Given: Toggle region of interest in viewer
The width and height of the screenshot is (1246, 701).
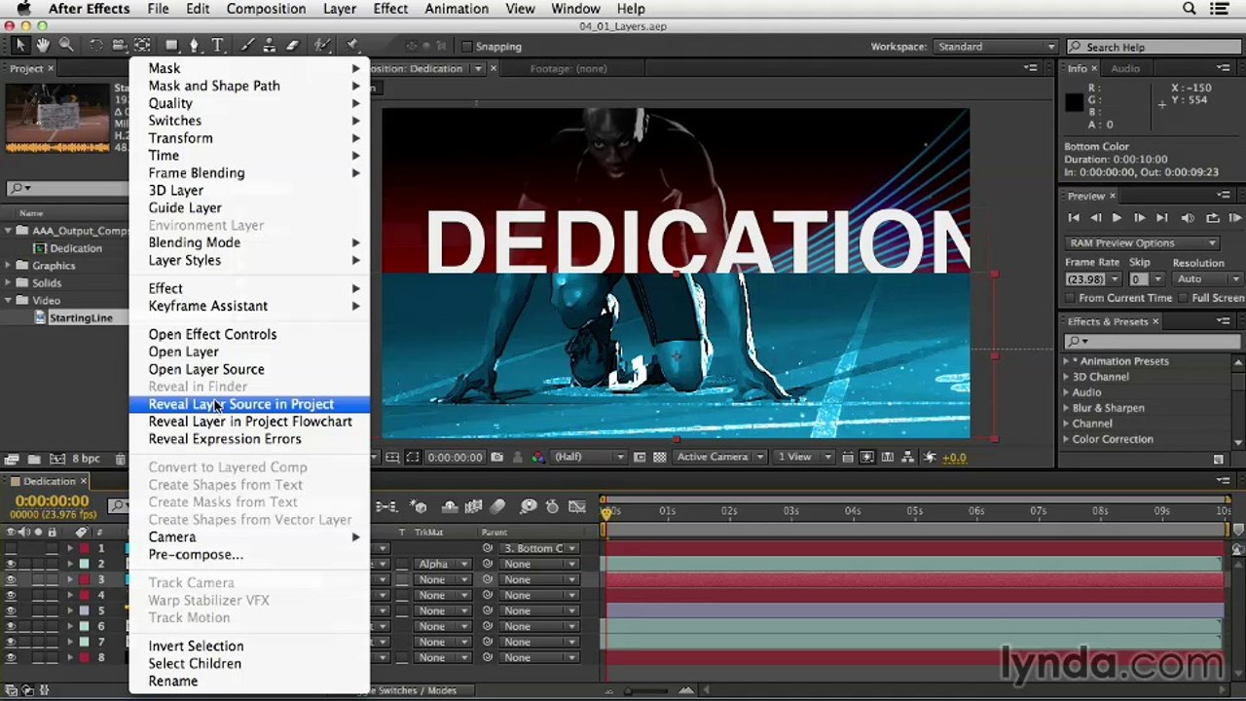Looking at the screenshot, I should 640,458.
